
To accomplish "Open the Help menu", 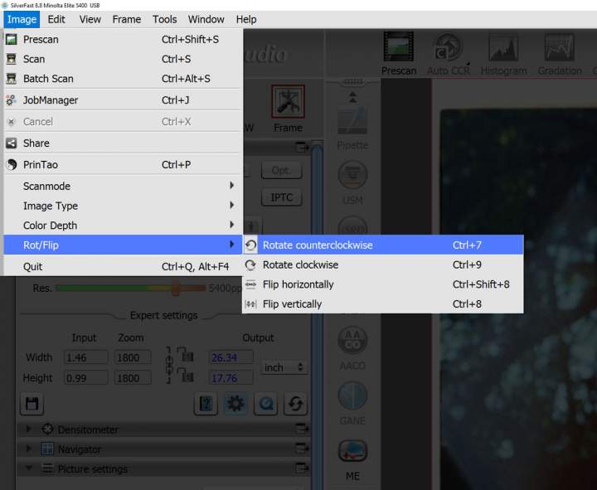I will (x=246, y=19).
